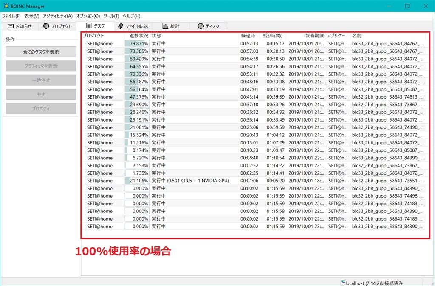This screenshot has height=286, width=435.
Task: Click the 2.158% progress value
Action: tap(140, 165)
